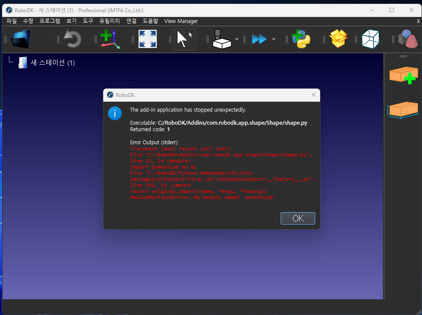Viewport: 422px width, 315px height.
Task: Click the wireframe cube icon in the toolbar
Action: coord(370,40)
